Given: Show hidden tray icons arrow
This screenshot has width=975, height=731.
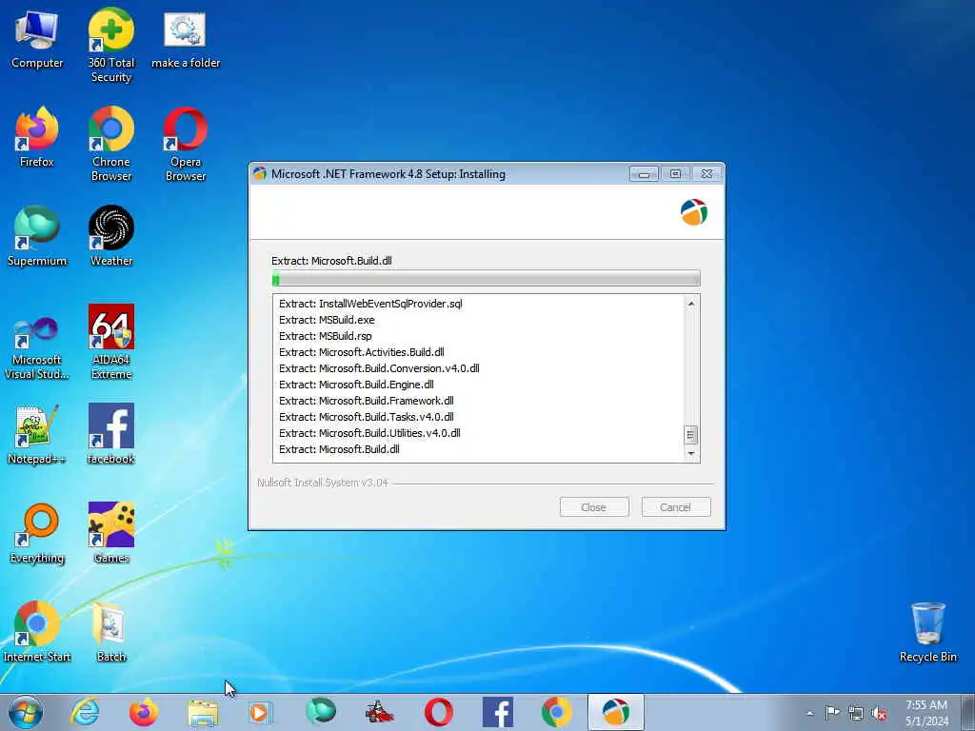Looking at the screenshot, I should click(x=809, y=713).
